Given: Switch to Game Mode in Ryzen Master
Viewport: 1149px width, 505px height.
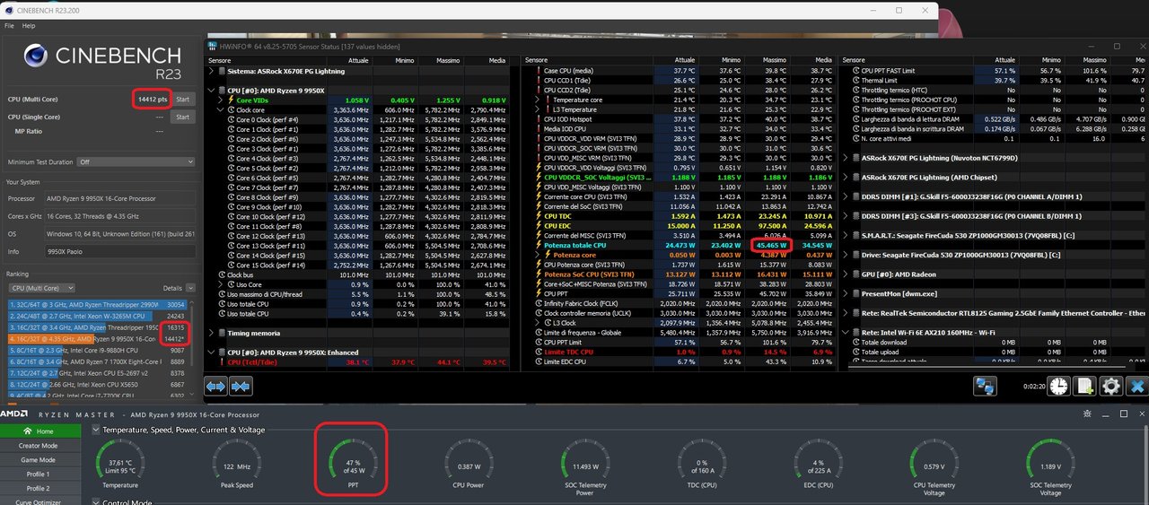Looking at the screenshot, I should [39, 460].
